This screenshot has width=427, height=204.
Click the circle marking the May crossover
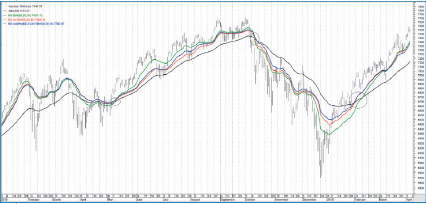coord(115,102)
